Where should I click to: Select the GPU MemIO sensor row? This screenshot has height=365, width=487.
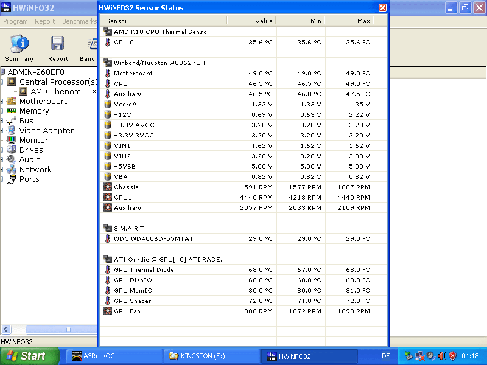tap(243, 291)
